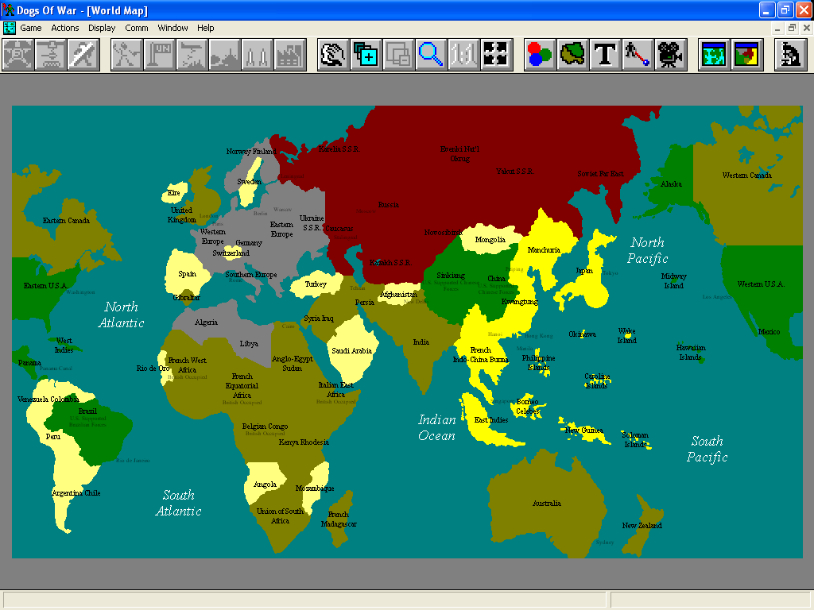Screen dimensions: 814x610
Task: Select the blue magnifying glass zoom tool
Action: (432, 55)
